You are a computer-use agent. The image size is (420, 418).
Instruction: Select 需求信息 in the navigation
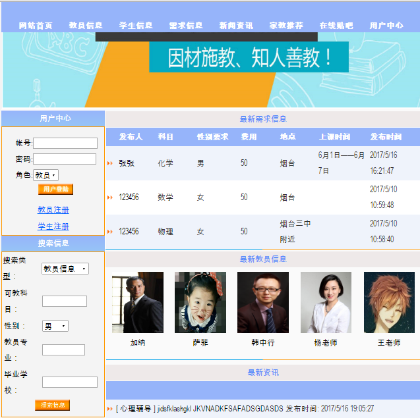click(x=186, y=26)
